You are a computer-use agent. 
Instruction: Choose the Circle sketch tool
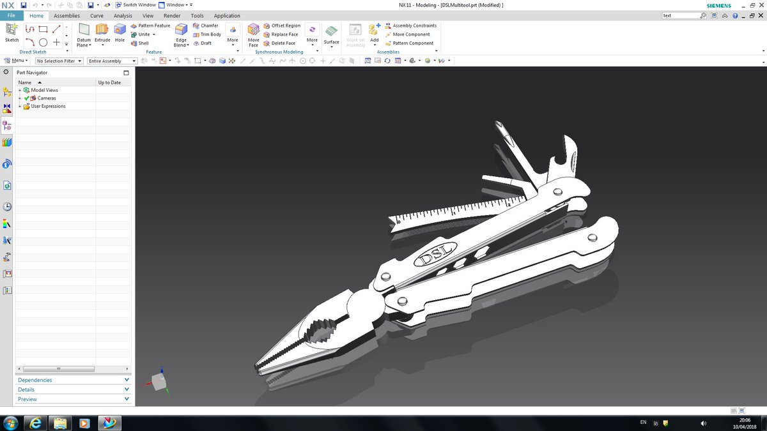(x=43, y=42)
